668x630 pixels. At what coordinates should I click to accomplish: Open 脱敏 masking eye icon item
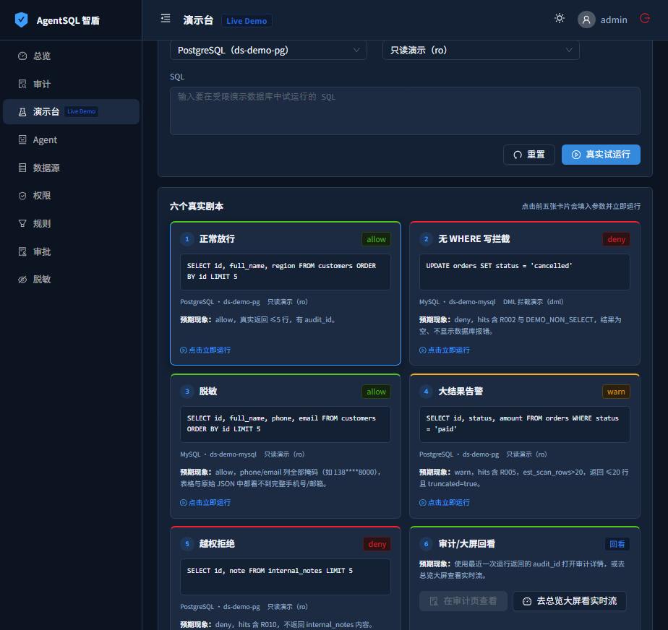(22, 280)
